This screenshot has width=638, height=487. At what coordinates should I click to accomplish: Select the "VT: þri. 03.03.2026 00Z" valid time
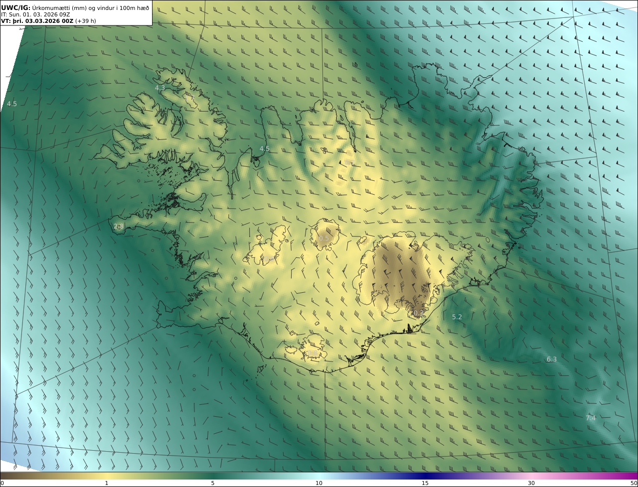[x=37, y=21]
